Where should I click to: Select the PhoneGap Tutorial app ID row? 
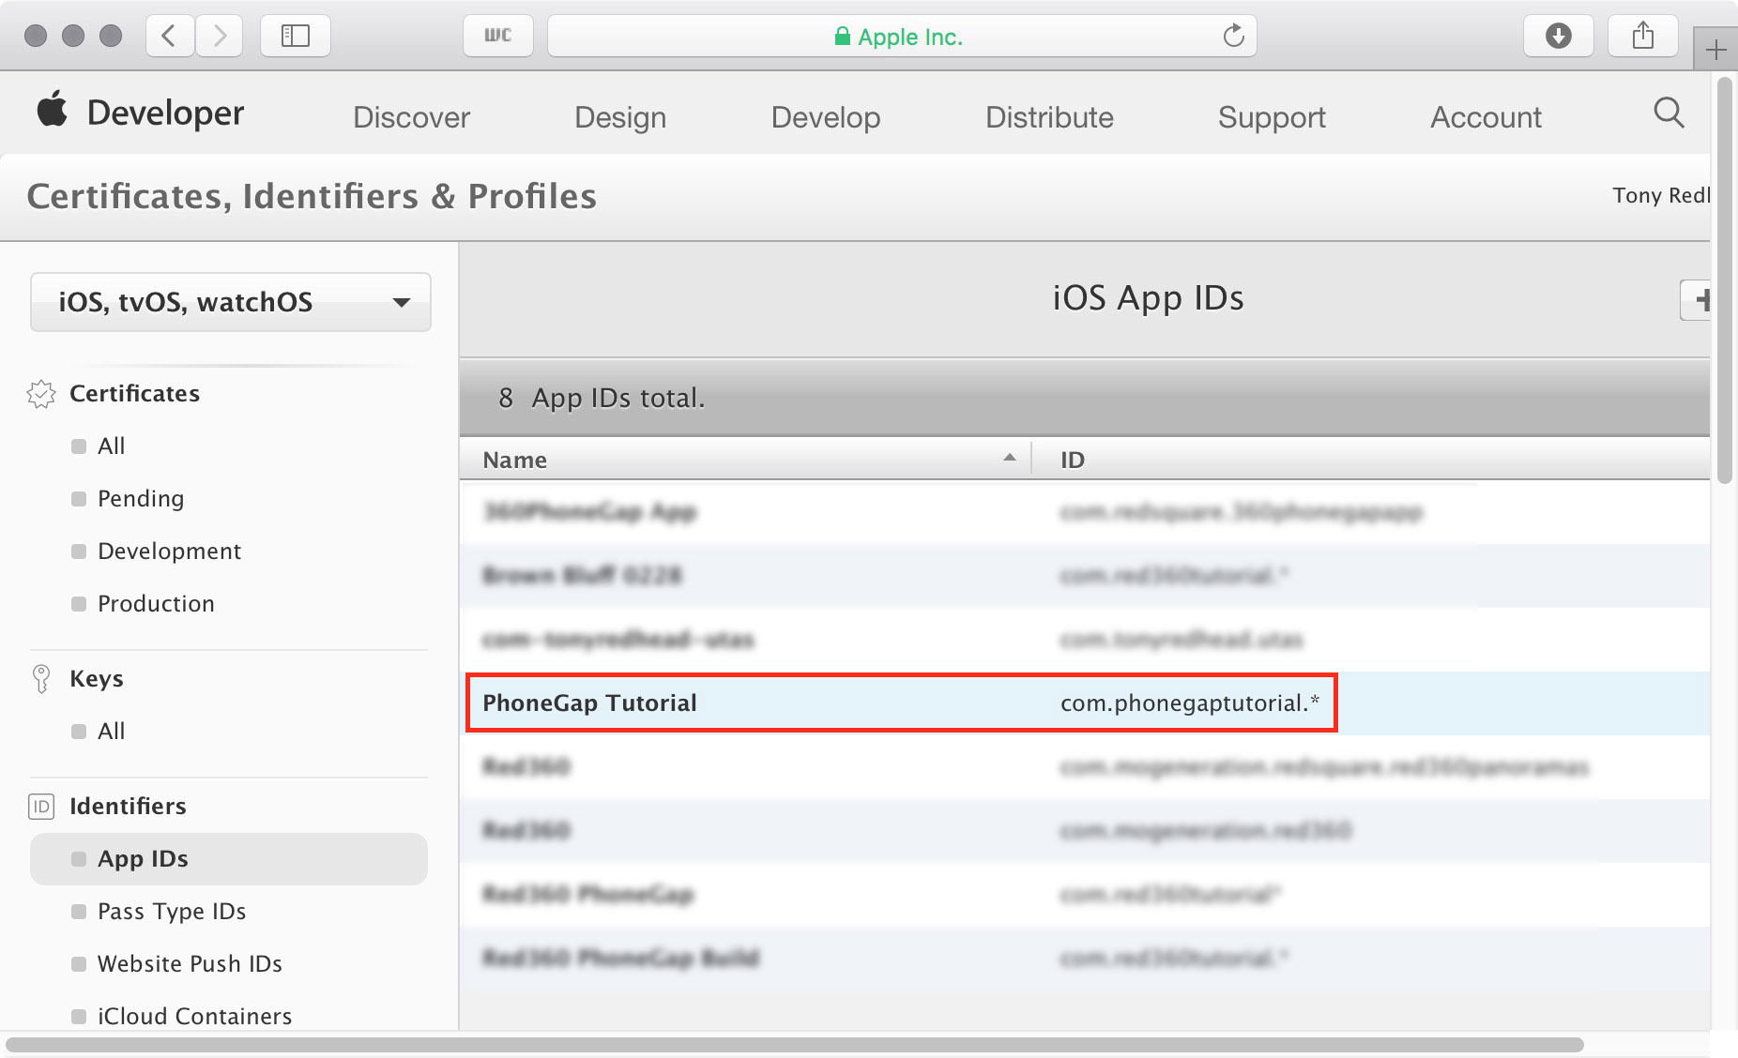click(x=1084, y=703)
